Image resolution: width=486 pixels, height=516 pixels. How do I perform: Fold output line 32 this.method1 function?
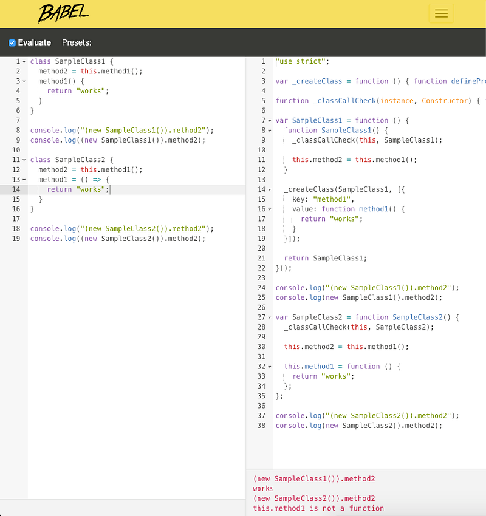point(270,367)
